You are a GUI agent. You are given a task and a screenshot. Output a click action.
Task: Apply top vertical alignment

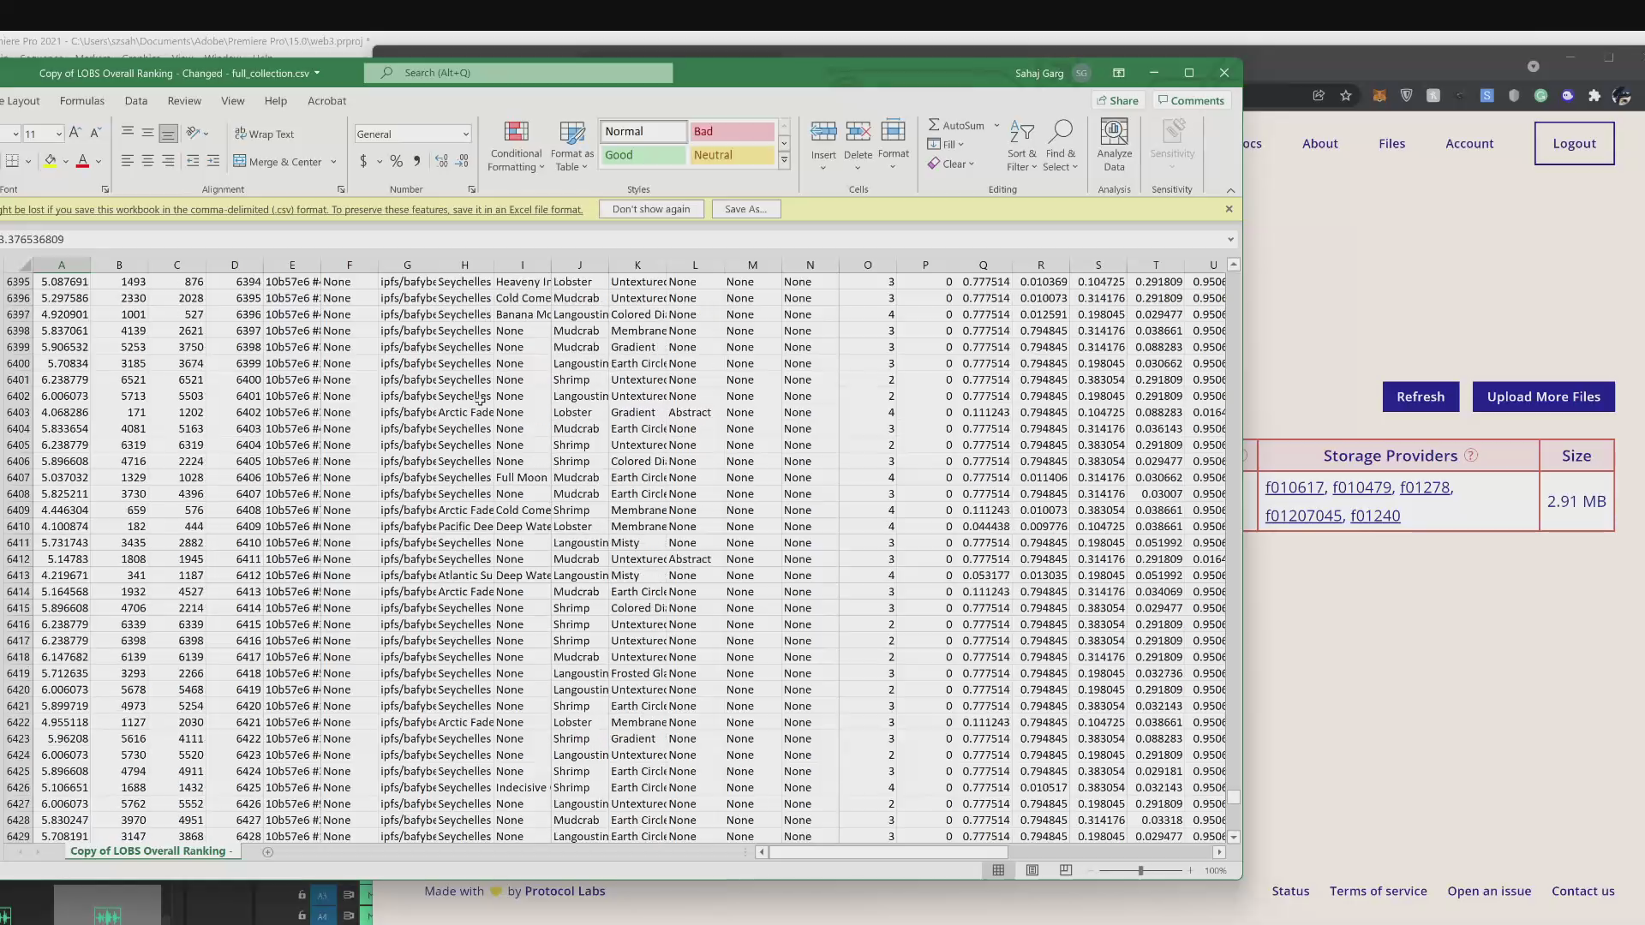tap(127, 133)
